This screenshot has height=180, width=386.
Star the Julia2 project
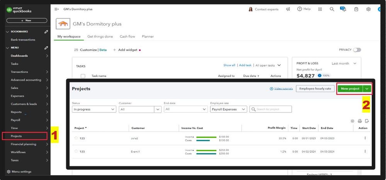tap(76, 138)
